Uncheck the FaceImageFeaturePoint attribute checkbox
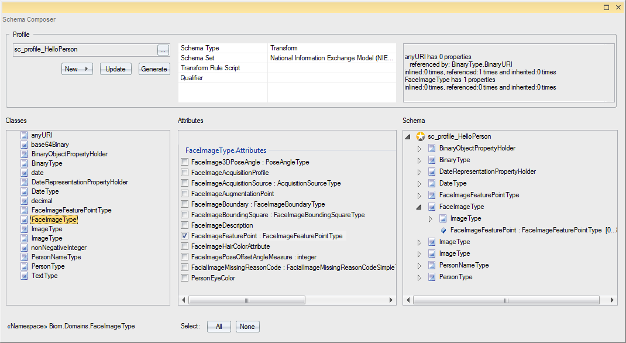 click(x=185, y=236)
